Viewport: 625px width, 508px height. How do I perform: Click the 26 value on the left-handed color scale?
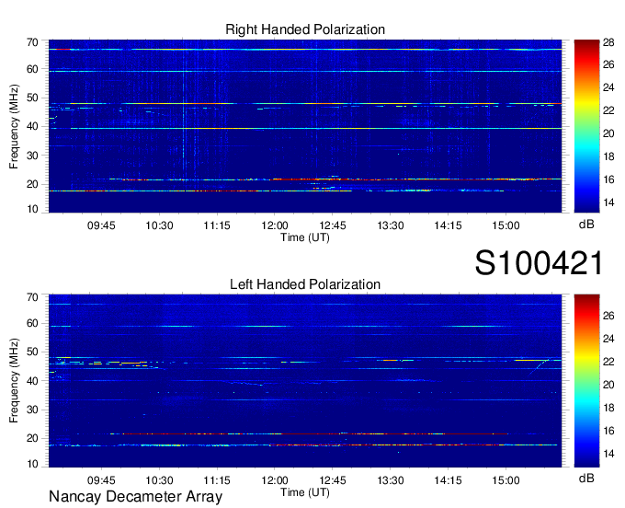point(608,316)
